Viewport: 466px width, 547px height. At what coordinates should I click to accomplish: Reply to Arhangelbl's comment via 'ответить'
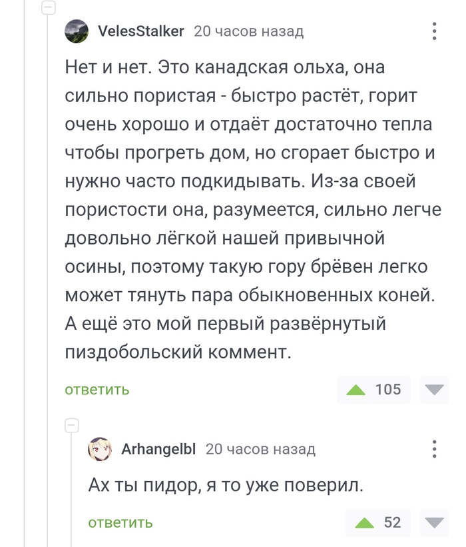120,523
